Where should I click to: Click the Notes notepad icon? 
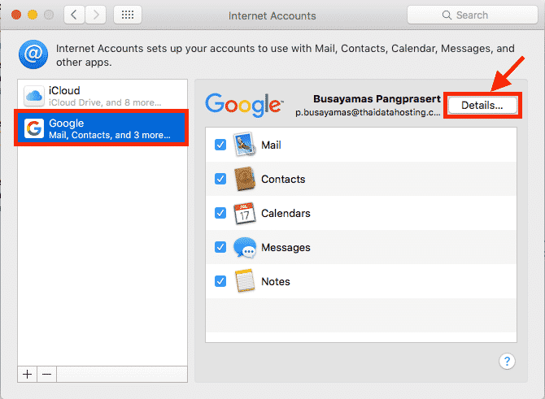pos(244,281)
